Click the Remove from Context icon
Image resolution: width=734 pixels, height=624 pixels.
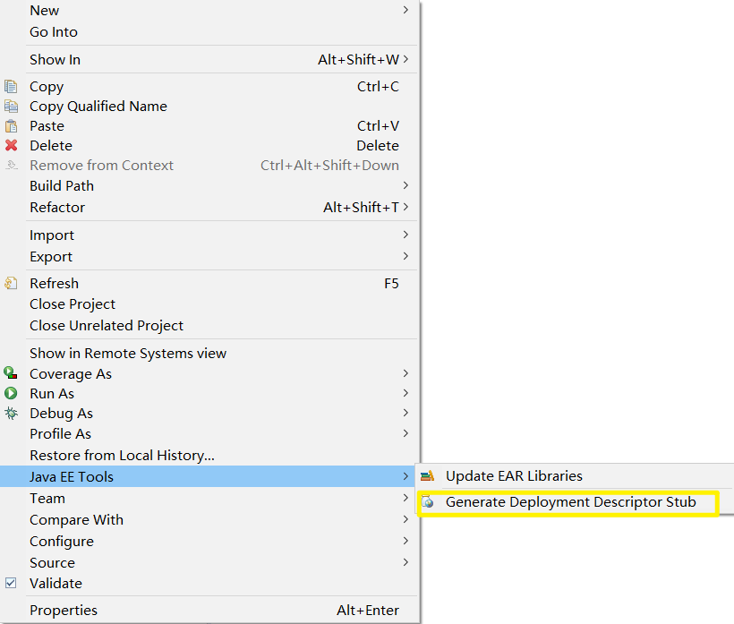tap(12, 165)
